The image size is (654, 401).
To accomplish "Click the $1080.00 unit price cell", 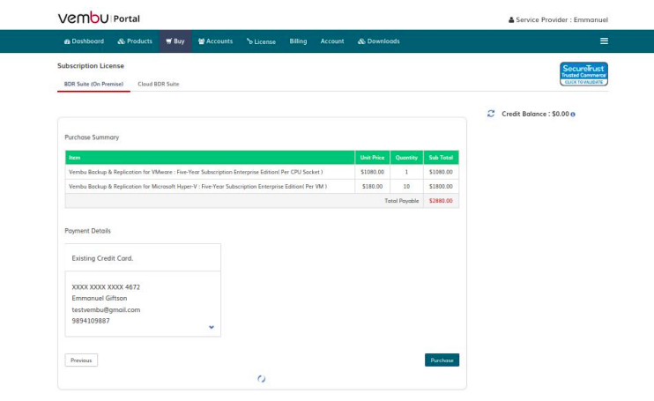I will [372, 172].
